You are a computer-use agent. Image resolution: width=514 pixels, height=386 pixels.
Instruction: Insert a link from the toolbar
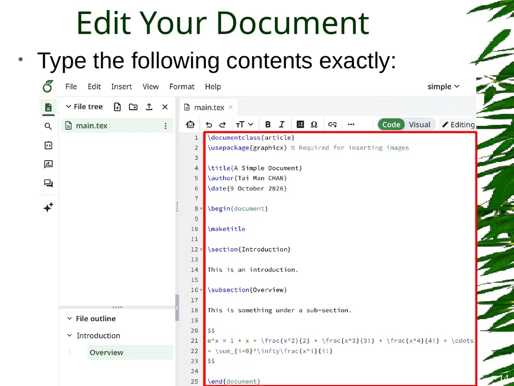tap(332, 125)
